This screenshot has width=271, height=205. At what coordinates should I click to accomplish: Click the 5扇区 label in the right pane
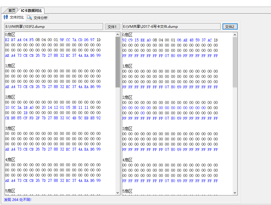click(x=127, y=191)
